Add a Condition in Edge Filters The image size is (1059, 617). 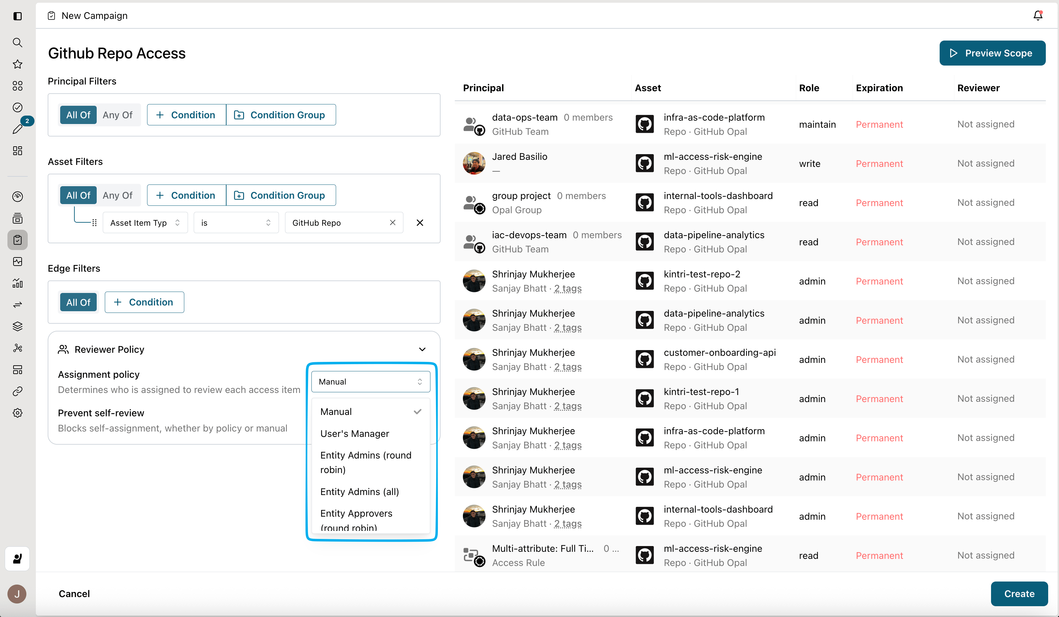(144, 302)
